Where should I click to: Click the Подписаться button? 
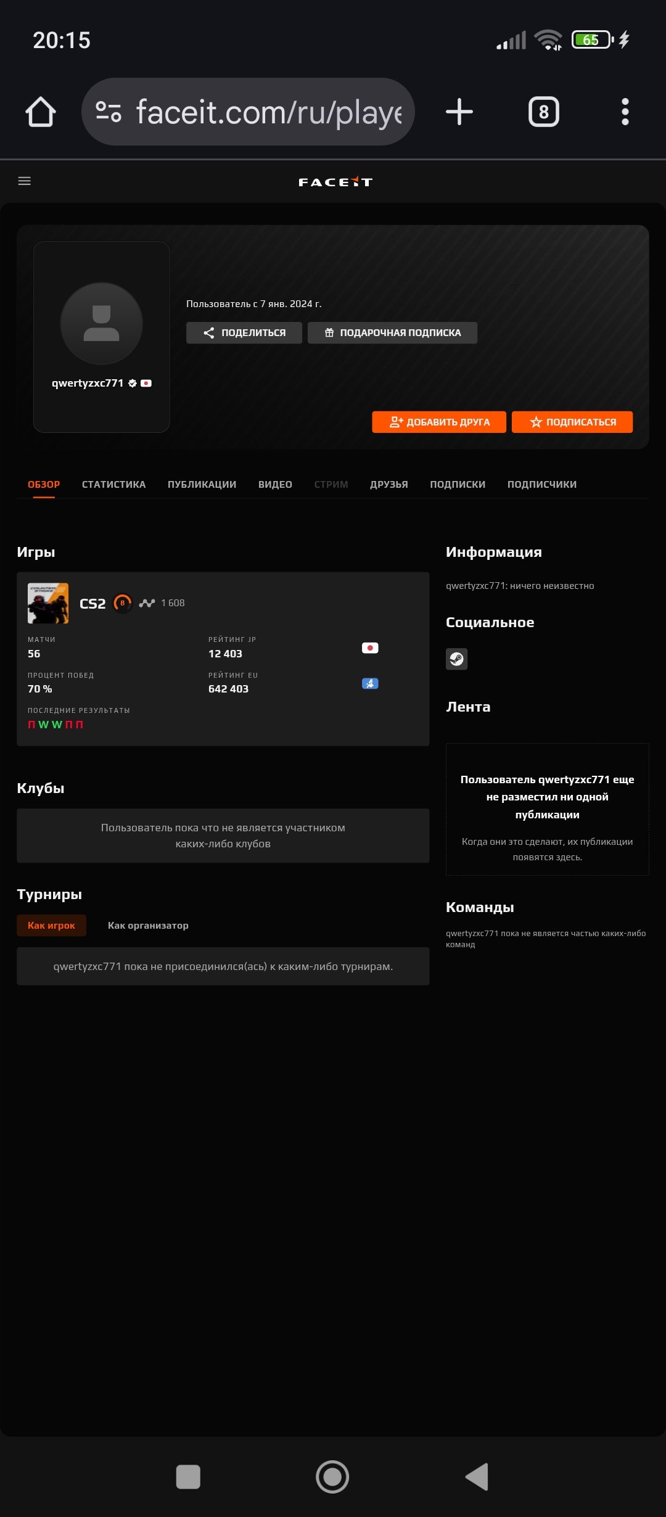[572, 422]
